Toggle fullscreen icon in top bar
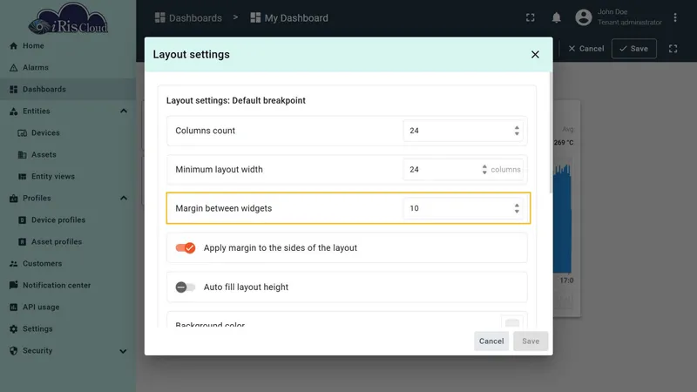697x392 pixels. [x=531, y=17]
